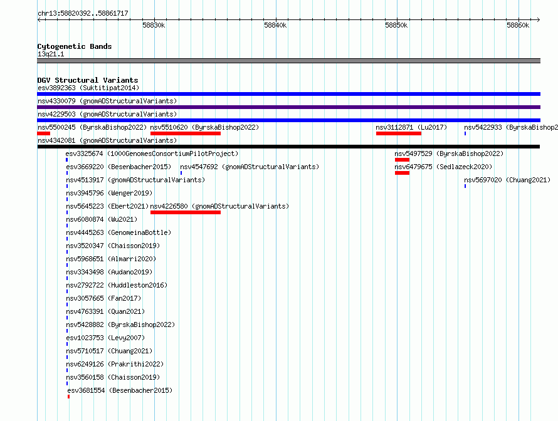Open nsv6479675 (Sedlazeck2020) variant

click(443, 167)
